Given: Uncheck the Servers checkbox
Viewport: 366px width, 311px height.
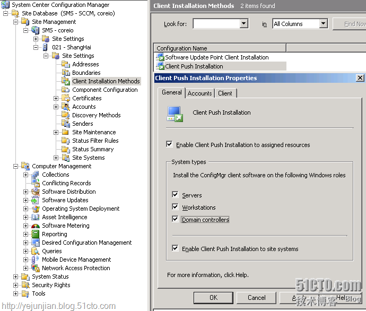Looking at the screenshot, I should 175,194.
